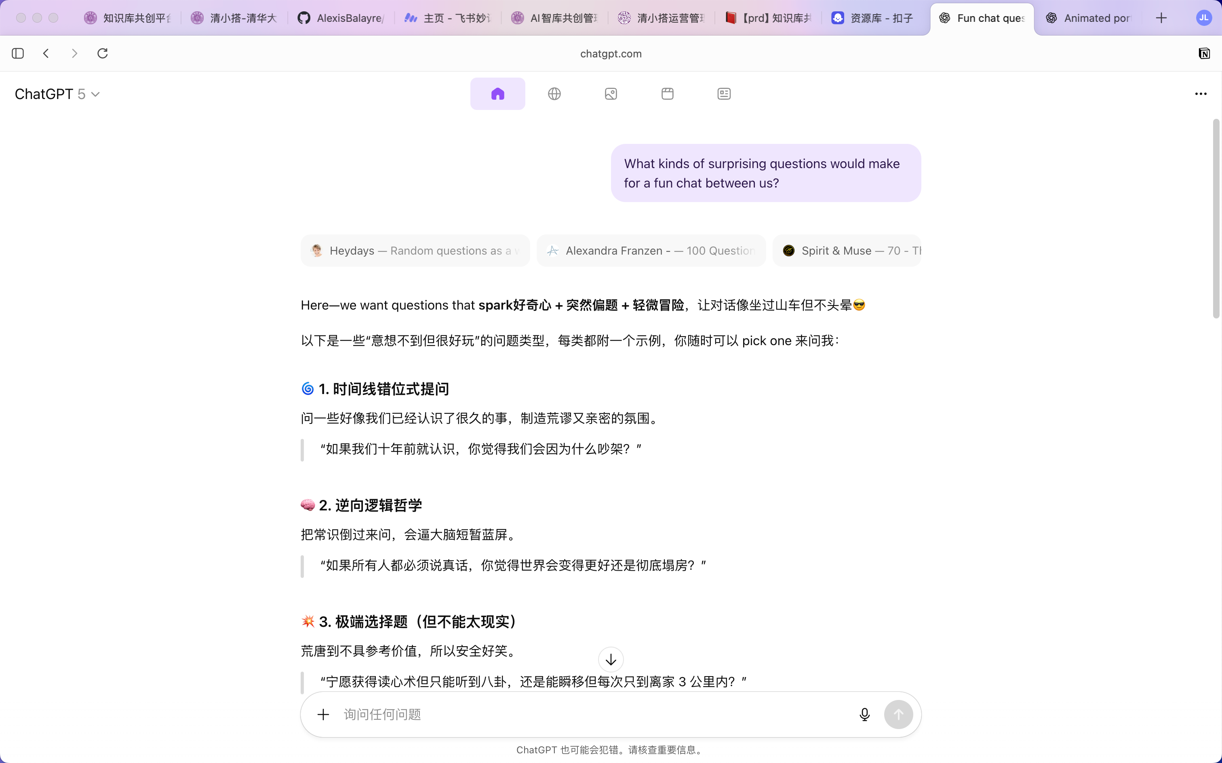Toggle the browser sidebar icon
1222x763 pixels.
pyautogui.click(x=18, y=53)
